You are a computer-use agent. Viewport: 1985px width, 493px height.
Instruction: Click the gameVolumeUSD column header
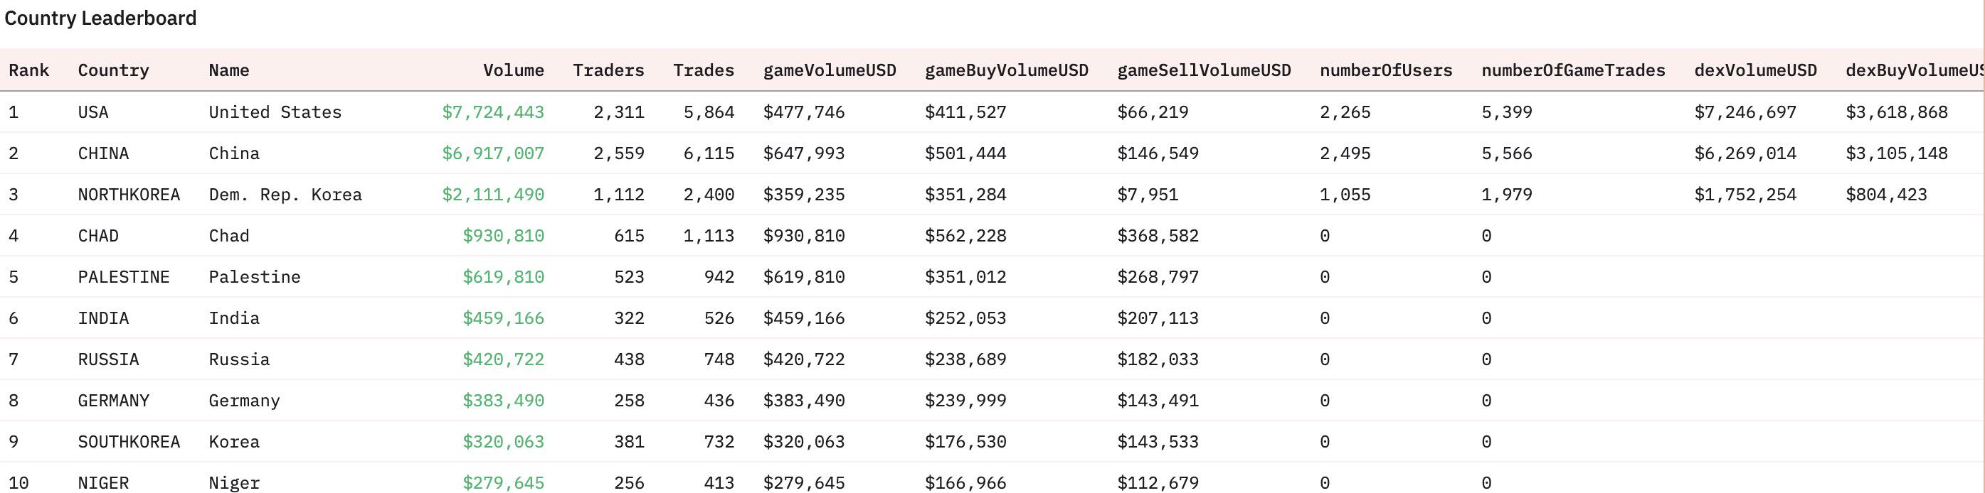pos(829,71)
